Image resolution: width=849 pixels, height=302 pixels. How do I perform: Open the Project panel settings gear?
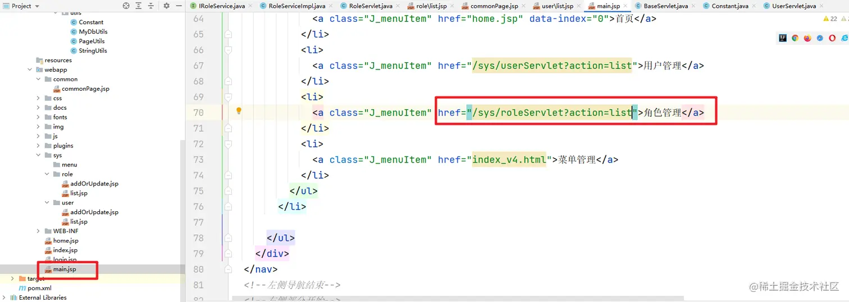tap(166, 6)
